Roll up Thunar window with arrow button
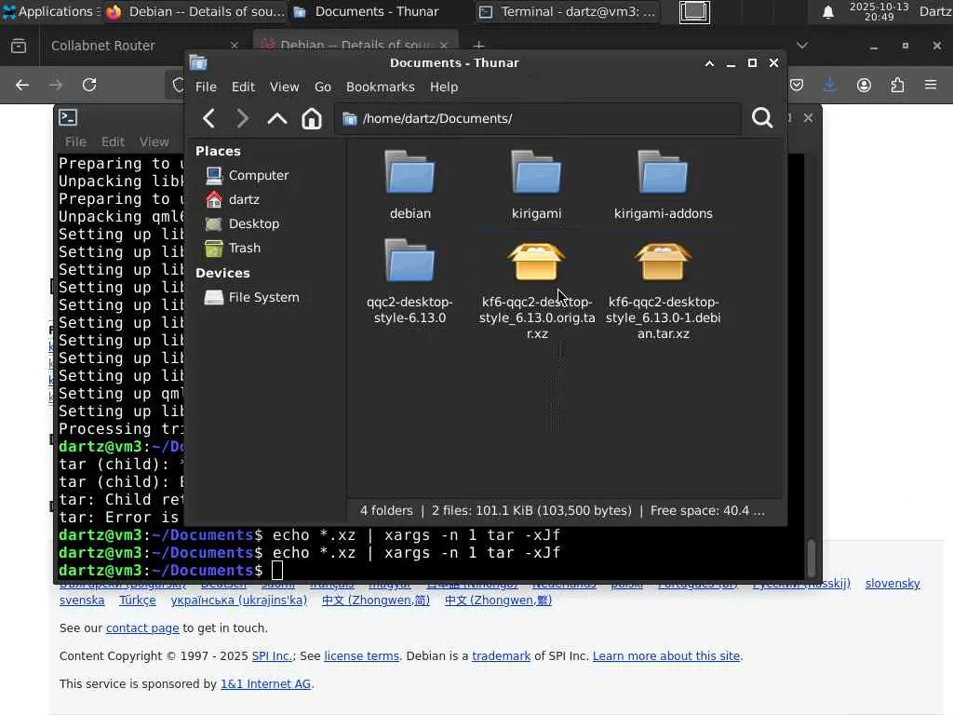953x715 pixels. [x=709, y=63]
